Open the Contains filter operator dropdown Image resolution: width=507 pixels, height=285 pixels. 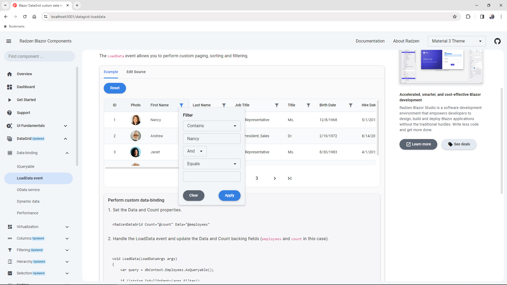point(212,126)
